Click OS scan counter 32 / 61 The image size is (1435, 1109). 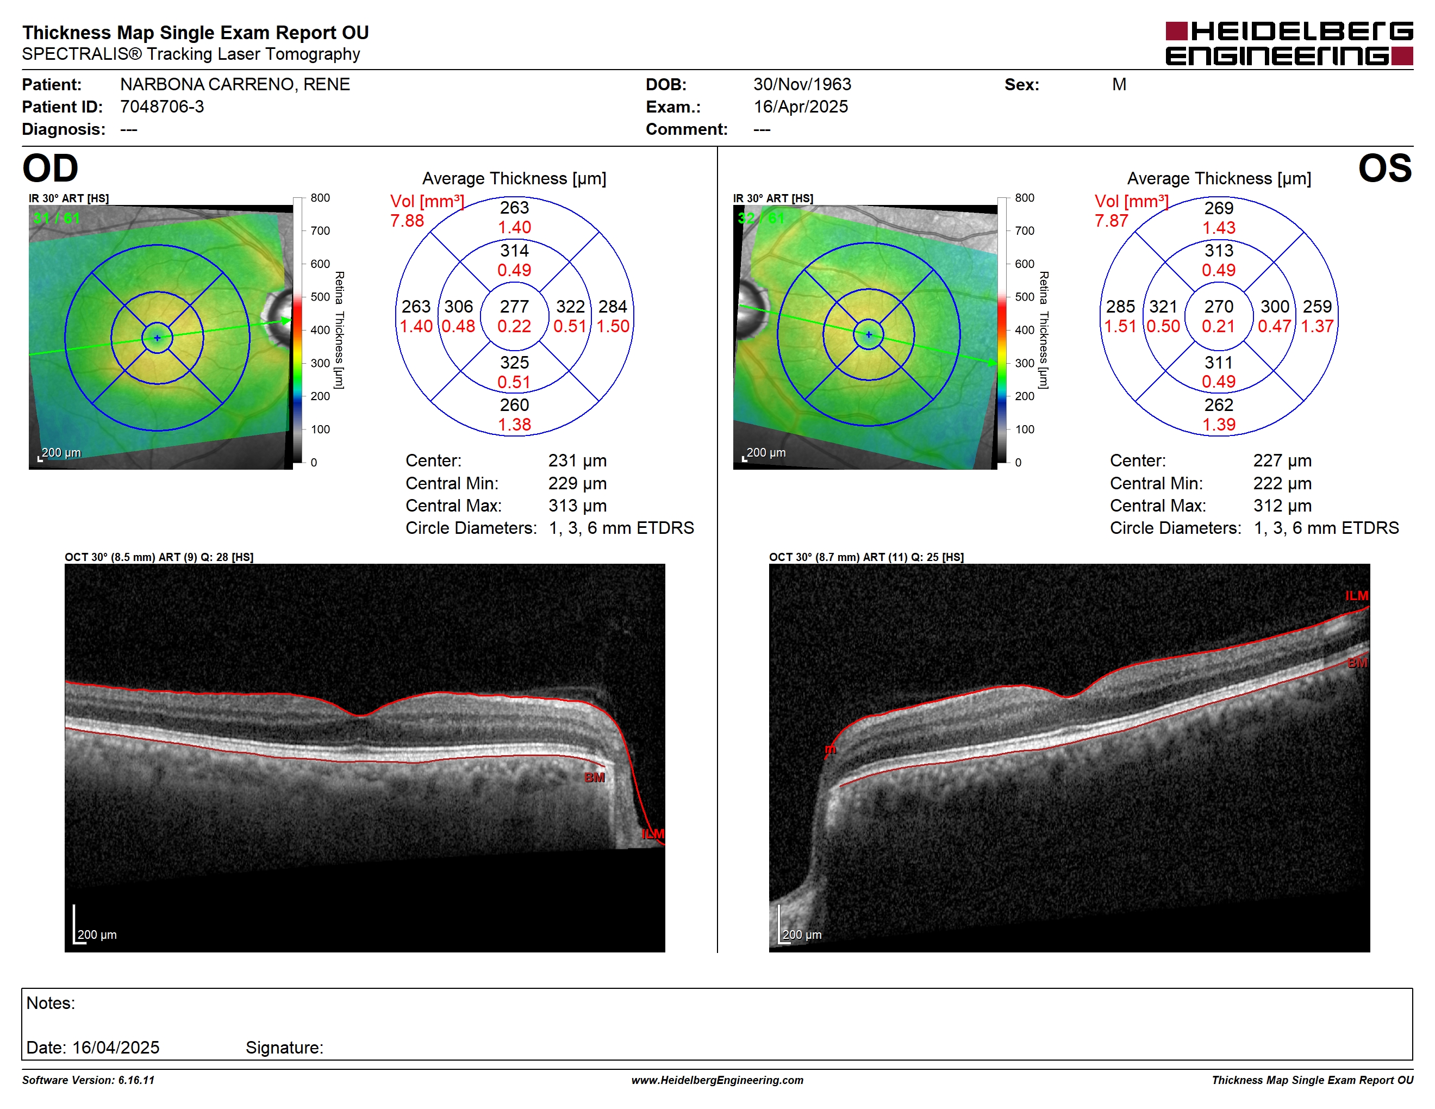pyautogui.click(x=761, y=218)
